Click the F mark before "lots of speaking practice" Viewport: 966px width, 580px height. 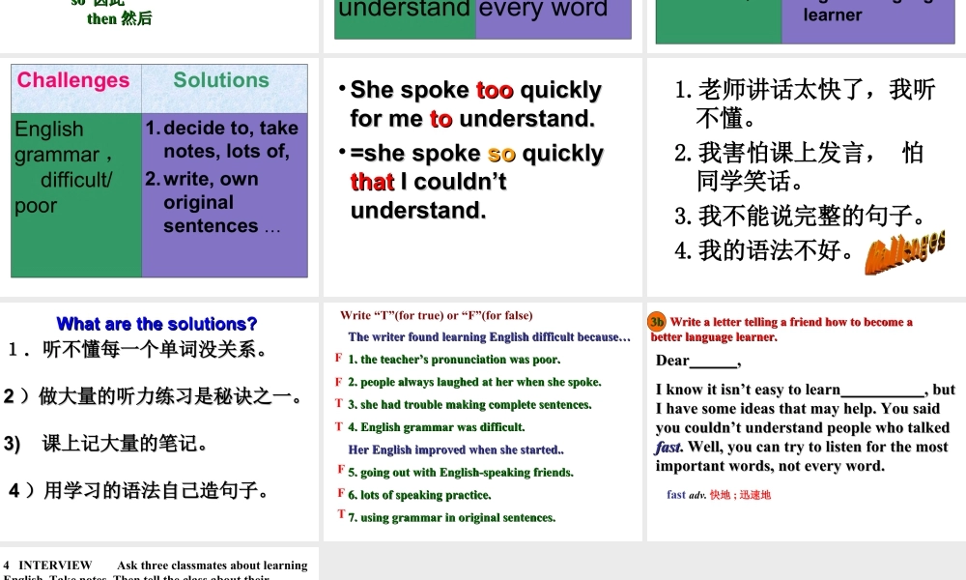tap(340, 495)
